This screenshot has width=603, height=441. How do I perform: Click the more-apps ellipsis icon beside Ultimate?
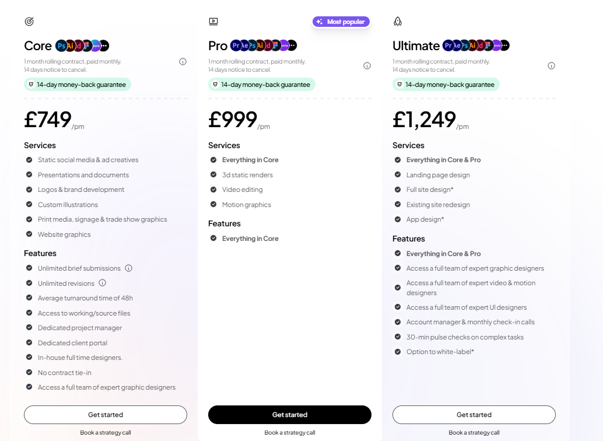pos(504,45)
